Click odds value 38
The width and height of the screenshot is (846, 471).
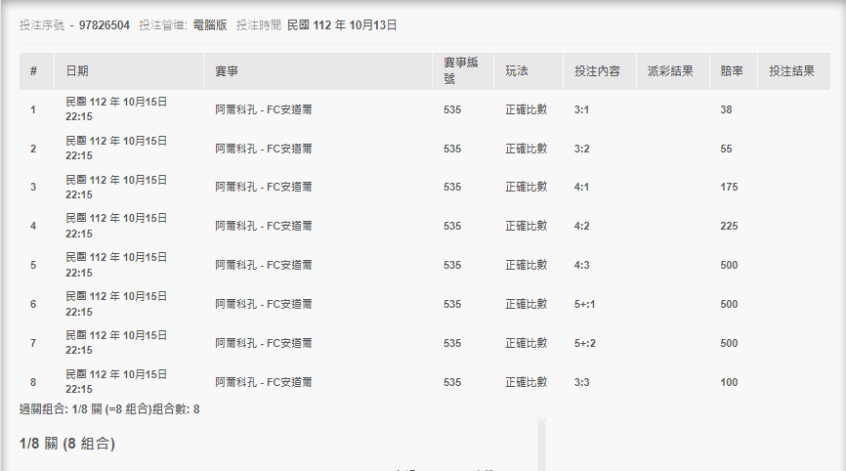pos(726,109)
